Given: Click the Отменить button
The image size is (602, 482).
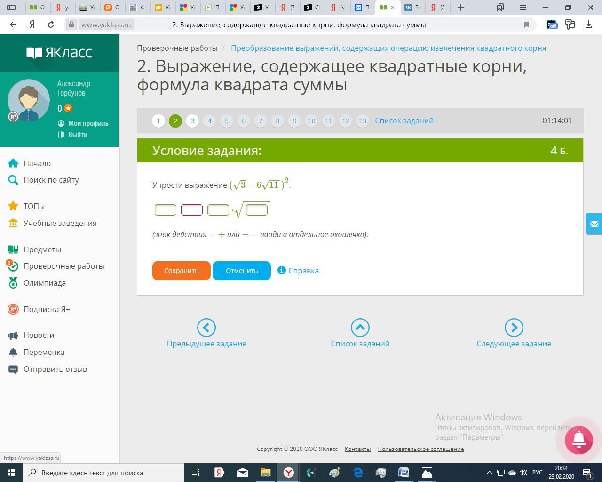Looking at the screenshot, I should coord(242,271).
